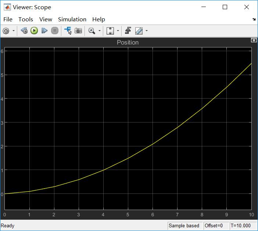Viewport: 258px width, 231px height.
Task: Run the simulation with green play button
Action: [34, 31]
